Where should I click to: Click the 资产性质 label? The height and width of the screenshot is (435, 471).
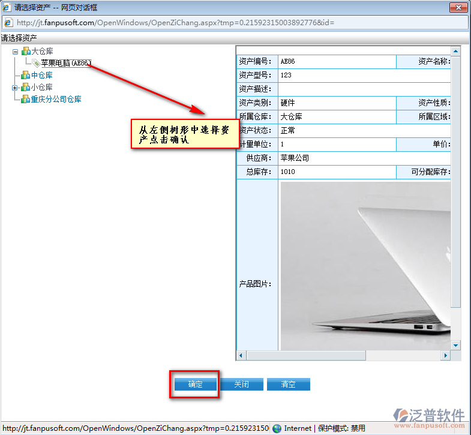434,103
